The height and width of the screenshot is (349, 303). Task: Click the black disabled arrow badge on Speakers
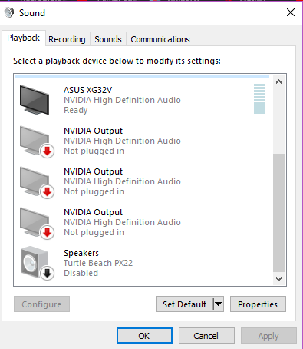click(47, 273)
